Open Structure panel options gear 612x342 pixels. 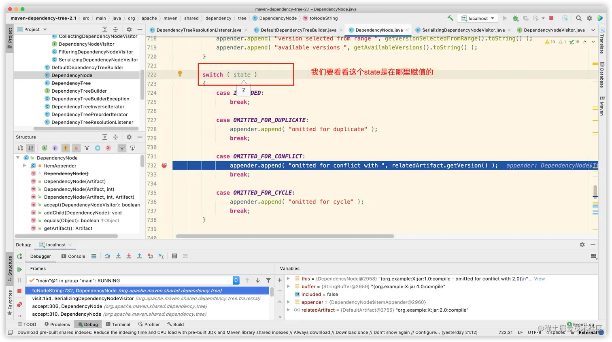129,137
